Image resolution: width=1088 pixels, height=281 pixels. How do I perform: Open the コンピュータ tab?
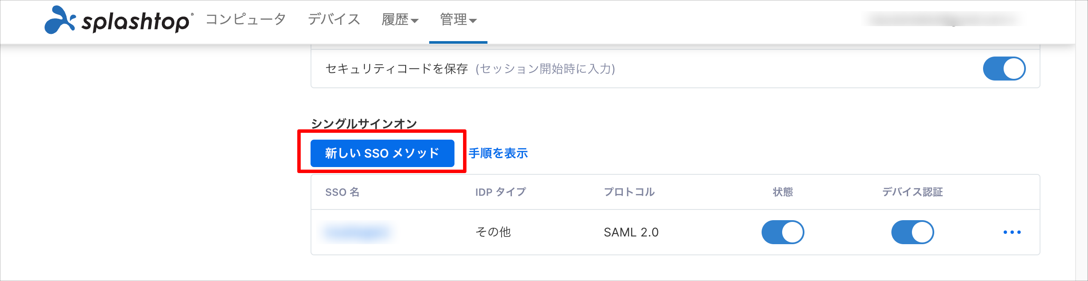tap(245, 20)
